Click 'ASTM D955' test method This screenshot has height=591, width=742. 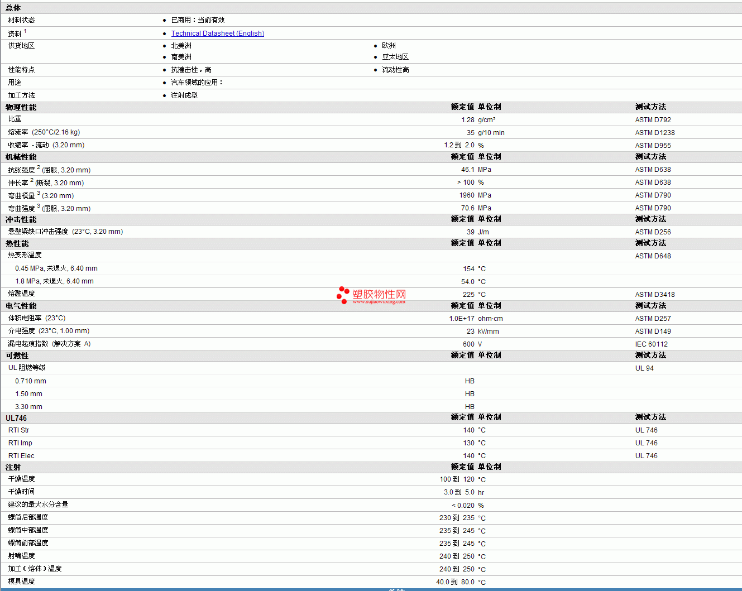coord(653,146)
